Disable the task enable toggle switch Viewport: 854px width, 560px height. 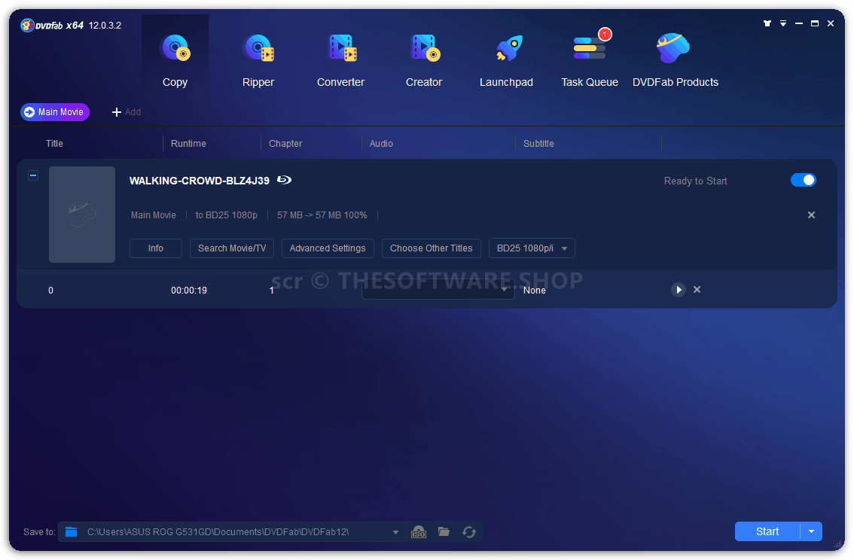point(804,180)
